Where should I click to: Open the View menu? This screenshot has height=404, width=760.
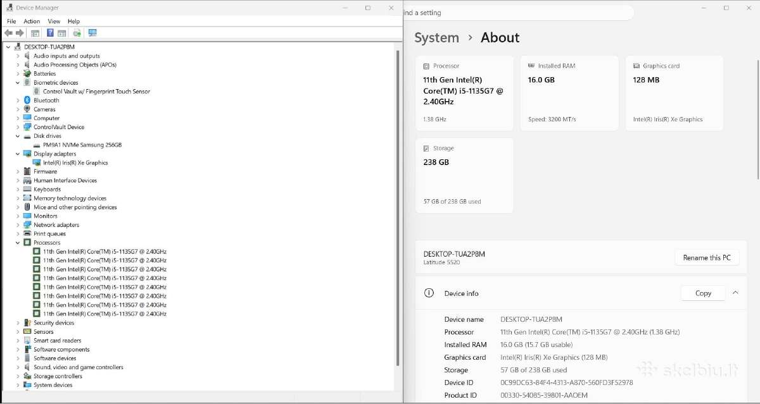point(54,21)
